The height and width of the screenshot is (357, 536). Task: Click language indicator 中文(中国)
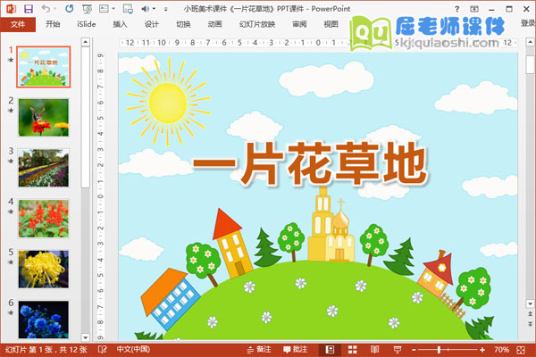click(133, 350)
